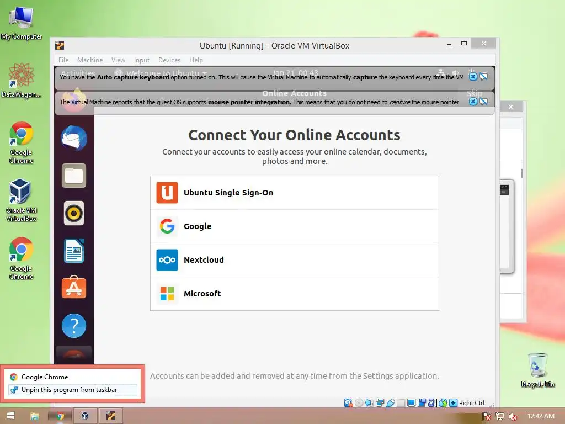565x424 pixels.
Task: Choose Ubuntu Single Sign-On account
Action: [x=295, y=193]
